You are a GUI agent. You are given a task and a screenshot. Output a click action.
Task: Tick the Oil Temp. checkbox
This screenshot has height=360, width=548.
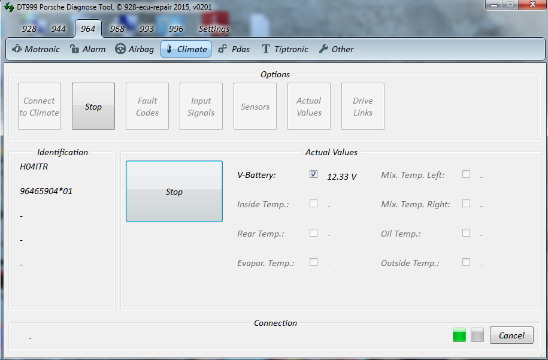click(466, 233)
